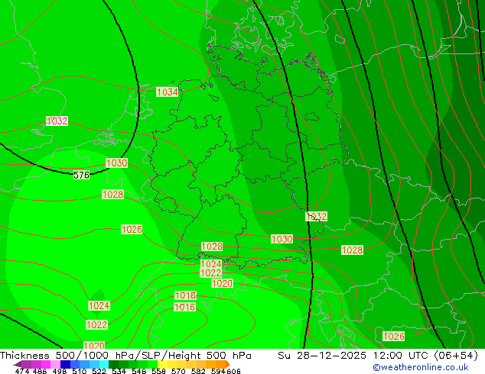
Task: Click the 1032 label beside thick black contour
Action: click(x=316, y=217)
